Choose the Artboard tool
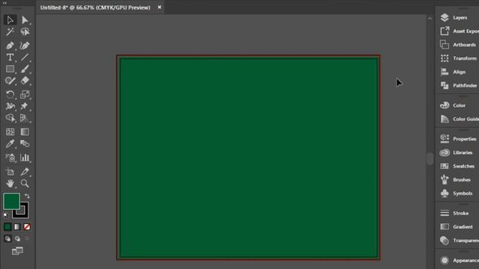 point(10,172)
